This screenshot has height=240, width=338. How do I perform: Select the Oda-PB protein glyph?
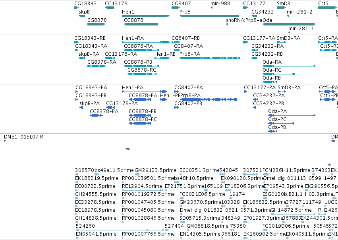273,131
